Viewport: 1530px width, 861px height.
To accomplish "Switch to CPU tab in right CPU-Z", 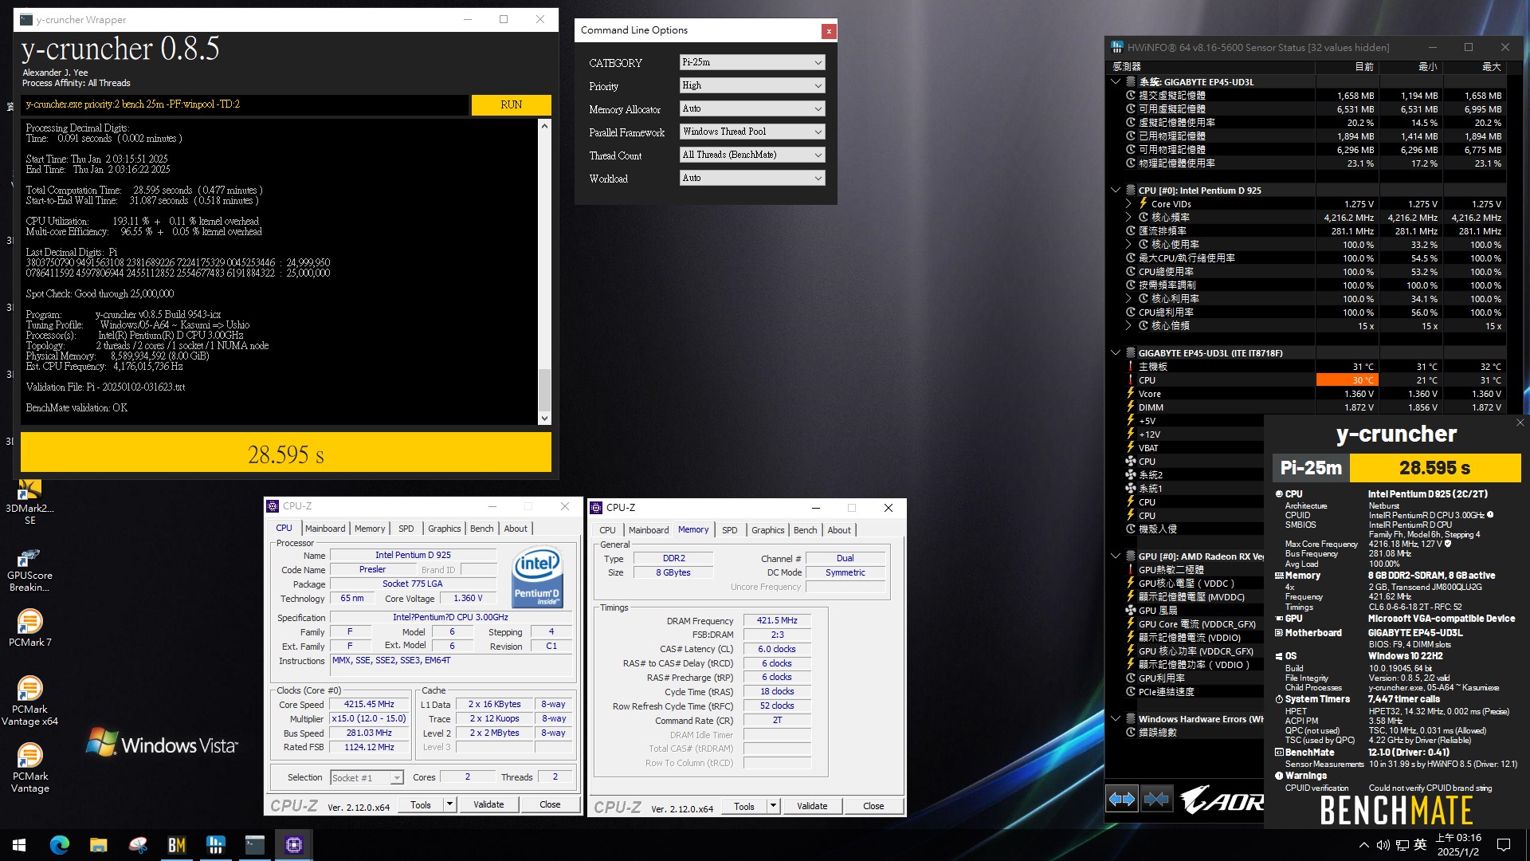I will (607, 530).
